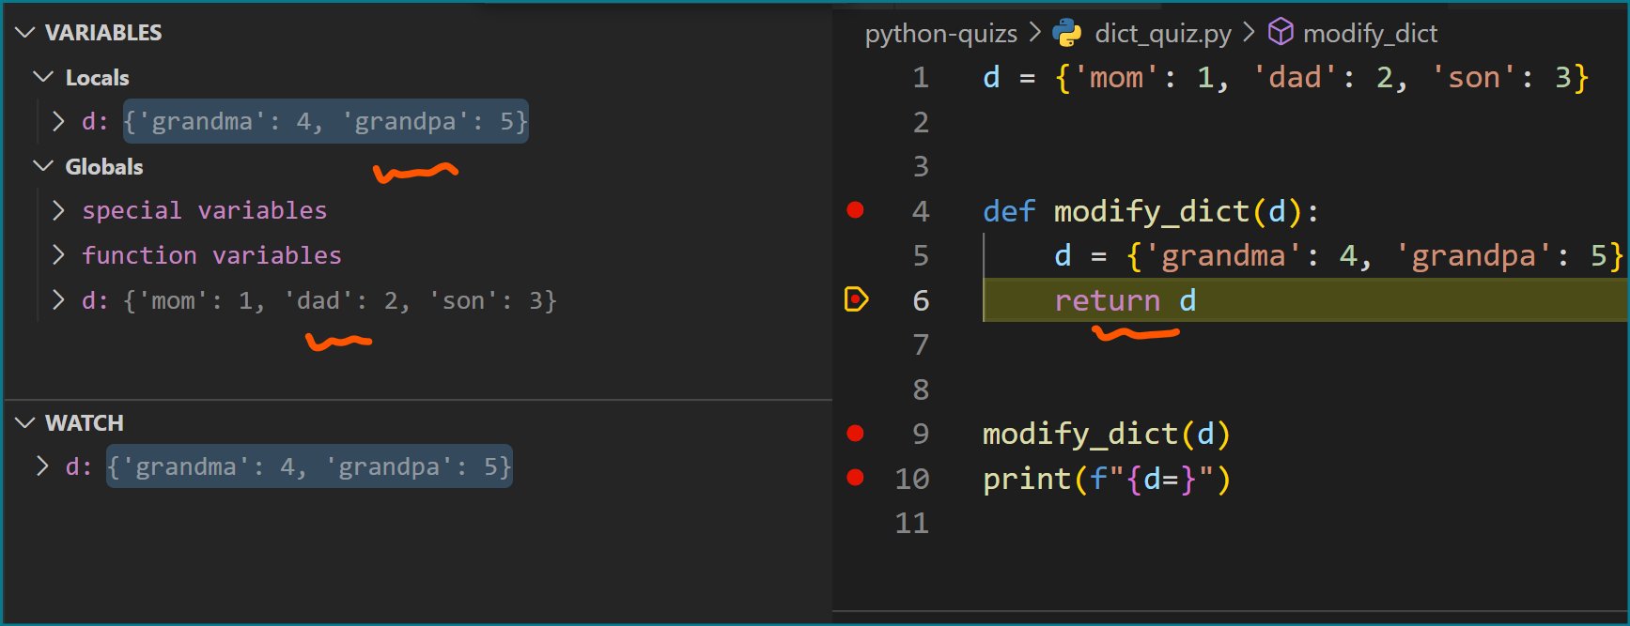1630x626 pixels.
Task: Collapse the Locals scope chevron
Action: coord(43,77)
